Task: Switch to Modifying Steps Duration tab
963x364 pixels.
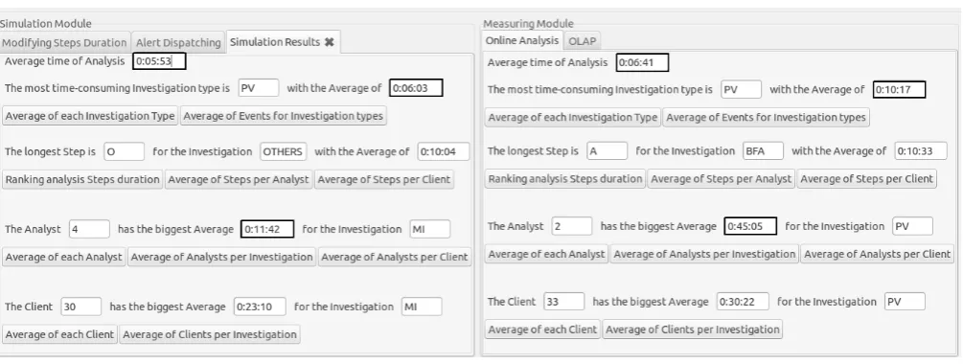Action: 64,42
